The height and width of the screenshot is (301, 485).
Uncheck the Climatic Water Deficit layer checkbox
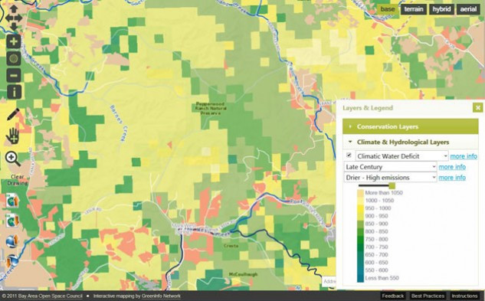click(x=349, y=155)
